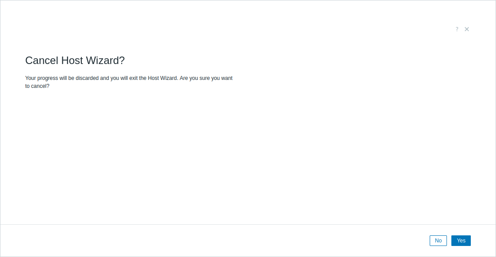Hit the white outlined No button
The width and height of the screenshot is (496, 257).
click(438, 241)
